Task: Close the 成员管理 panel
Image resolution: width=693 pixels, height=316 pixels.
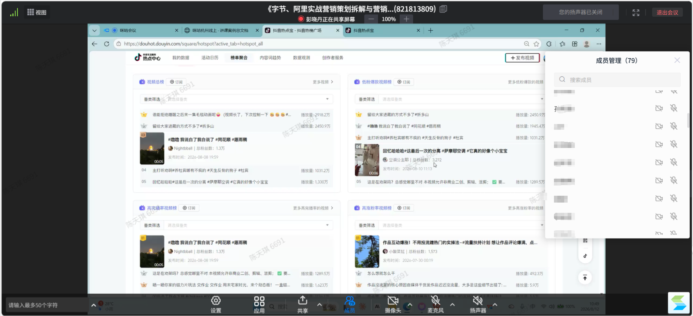Action: [x=677, y=60]
